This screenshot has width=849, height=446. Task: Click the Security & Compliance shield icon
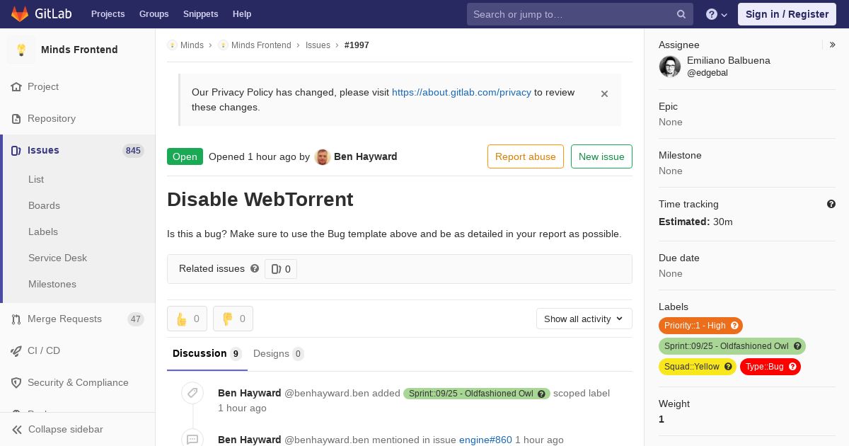click(x=16, y=382)
